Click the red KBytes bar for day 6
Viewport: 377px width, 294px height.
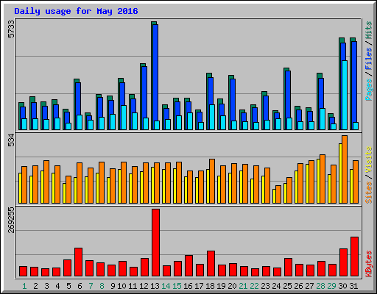[78, 262]
